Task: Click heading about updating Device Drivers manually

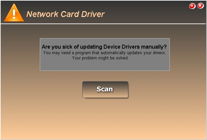Action: (104, 47)
